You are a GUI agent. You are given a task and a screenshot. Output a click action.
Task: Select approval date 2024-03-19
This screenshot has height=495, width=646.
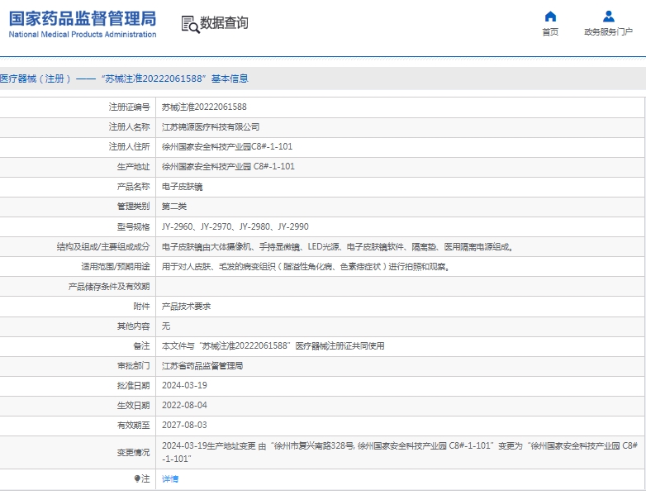[184, 385]
